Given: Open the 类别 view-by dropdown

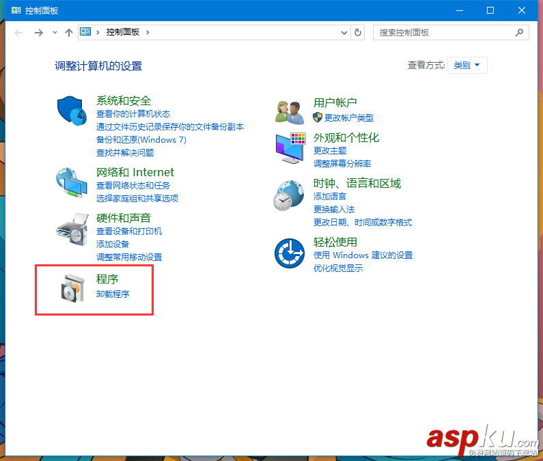Looking at the screenshot, I should tap(467, 65).
